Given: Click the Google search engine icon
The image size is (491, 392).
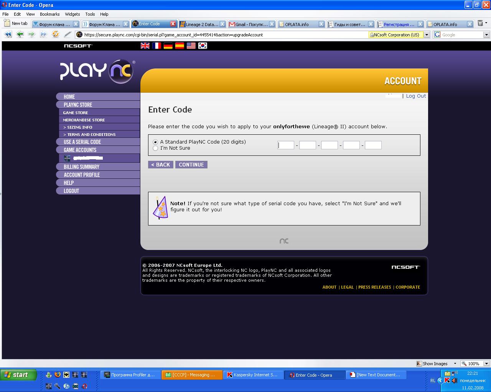Looking at the screenshot, I should tap(437, 34).
